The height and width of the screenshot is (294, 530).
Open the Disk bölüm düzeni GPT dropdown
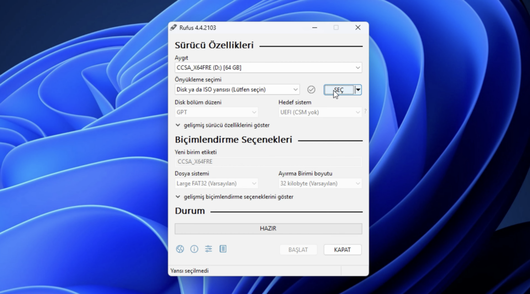216,112
